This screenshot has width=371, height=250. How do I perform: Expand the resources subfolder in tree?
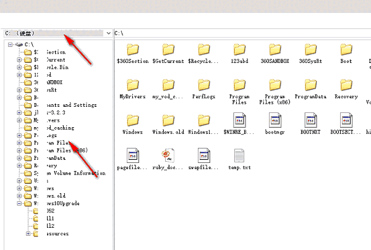pos(28,233)
